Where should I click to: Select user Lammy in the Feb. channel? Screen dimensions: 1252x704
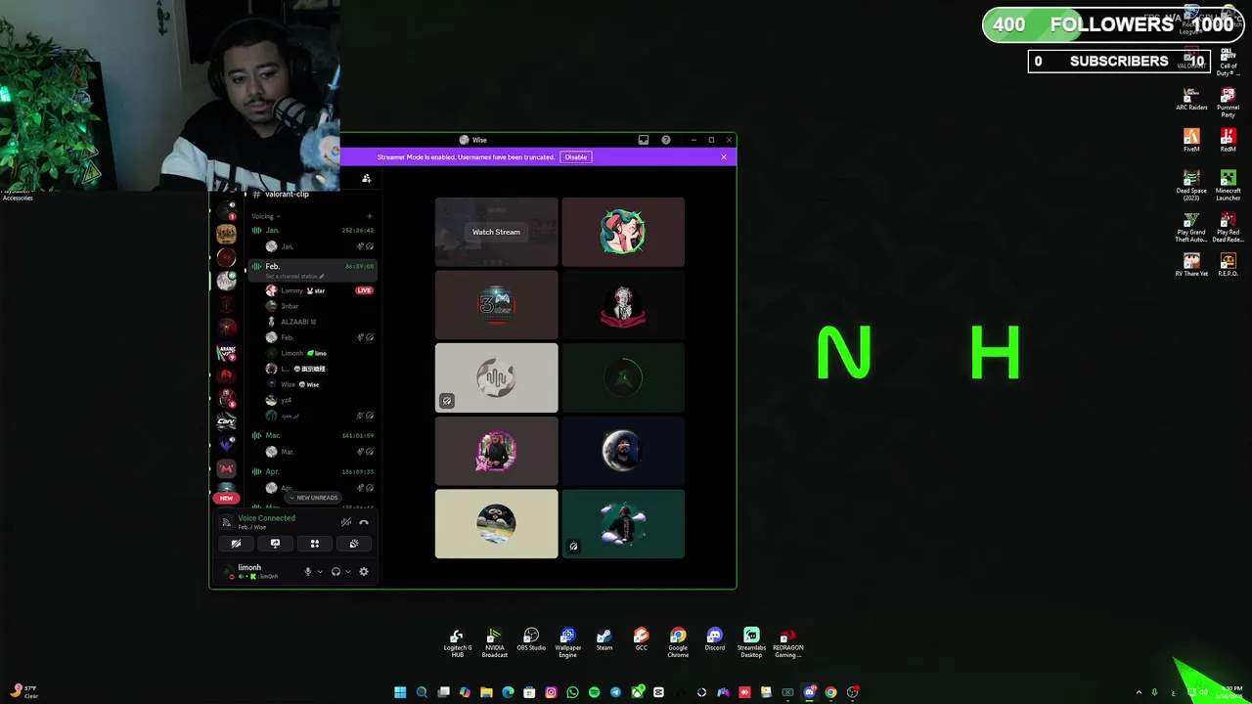(291, 290)
